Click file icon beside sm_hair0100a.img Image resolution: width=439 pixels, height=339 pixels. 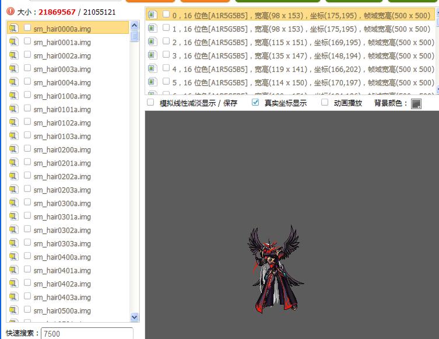(x=13, y=95)
